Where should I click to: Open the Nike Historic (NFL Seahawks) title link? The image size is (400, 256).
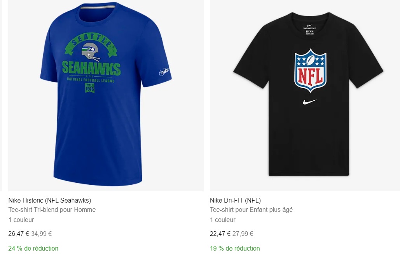(x=50, y=200)
